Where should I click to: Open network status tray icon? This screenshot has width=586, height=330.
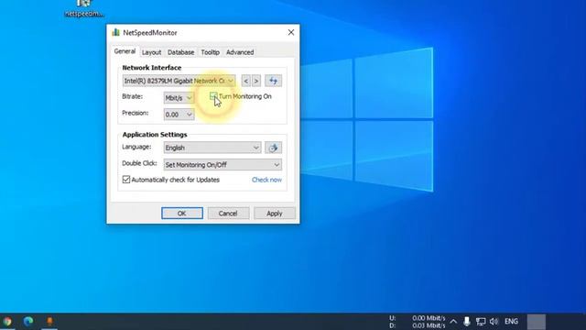(x=481, y=322)
